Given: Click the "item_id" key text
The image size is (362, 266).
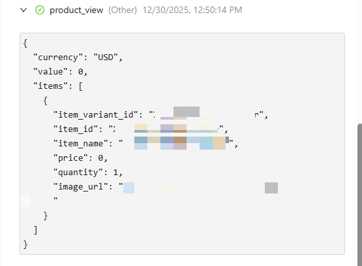Looking at the screenshot, I should pos(76,129).
